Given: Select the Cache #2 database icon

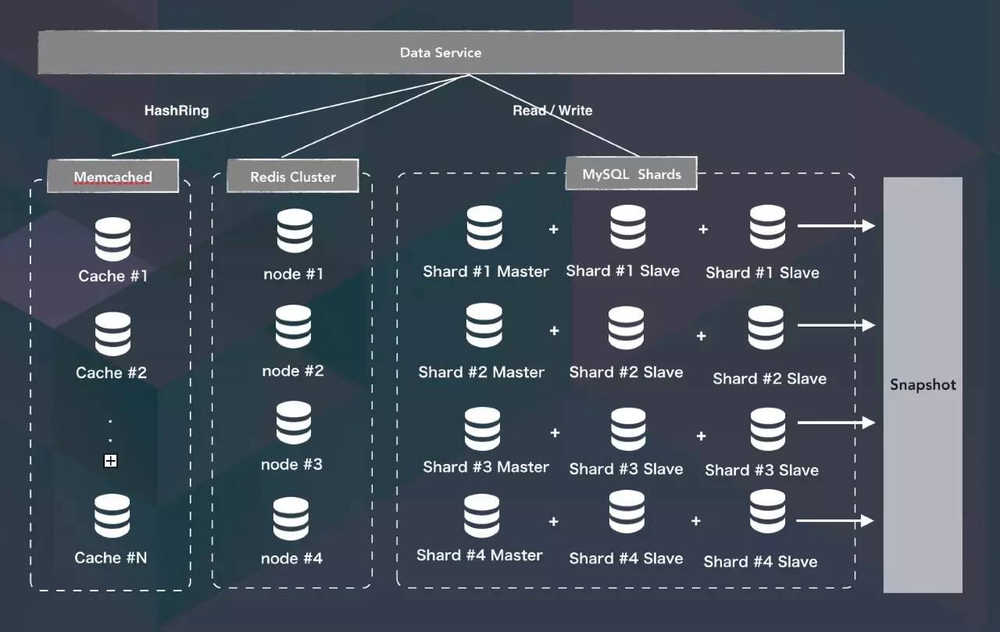Looking at the screenshot, I should (x=112, y=334).
